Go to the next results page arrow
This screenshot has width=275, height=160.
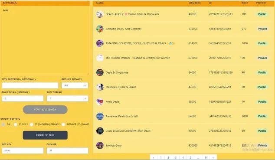(x=213, y=157)
